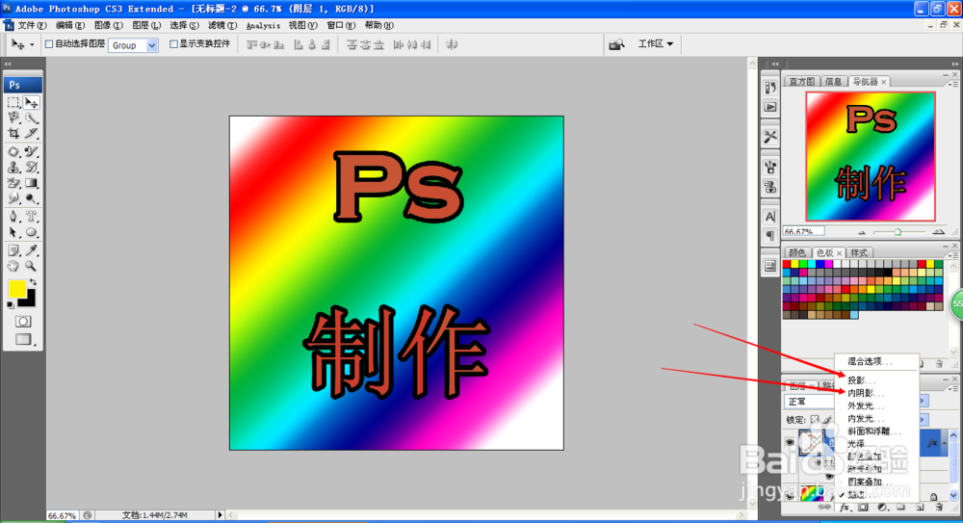963x523 pixels.
Task: Open the 滤镜 menu
Action: click(x=221, y=25)
